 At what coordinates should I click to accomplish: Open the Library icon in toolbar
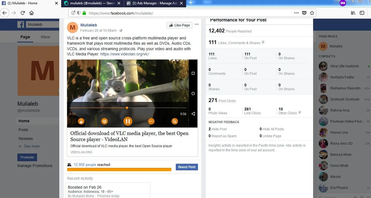pos(353,13)
